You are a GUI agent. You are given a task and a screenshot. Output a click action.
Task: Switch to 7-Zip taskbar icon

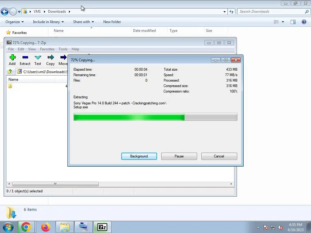click(x=102, y=227)
